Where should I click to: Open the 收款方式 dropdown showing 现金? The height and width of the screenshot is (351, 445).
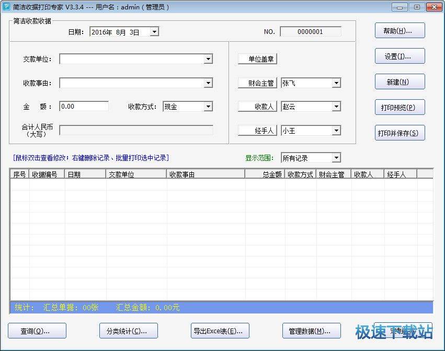coord(188,107)
